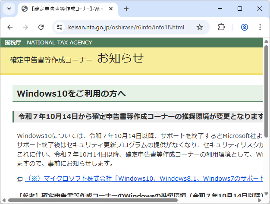Click the お知らせ title text
This screenshot has width=270, height=204.
[120, 58]
